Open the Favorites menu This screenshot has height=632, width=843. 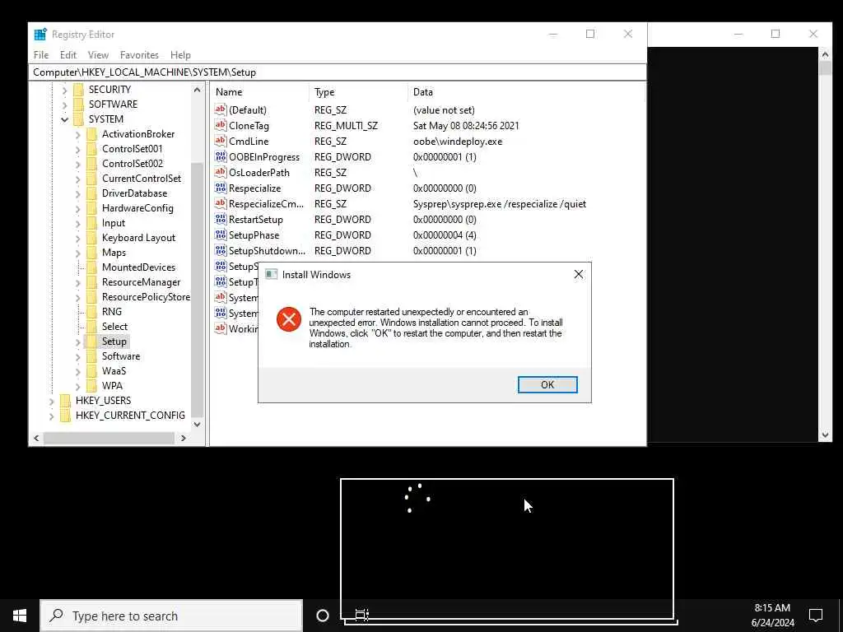pos(139,55)
